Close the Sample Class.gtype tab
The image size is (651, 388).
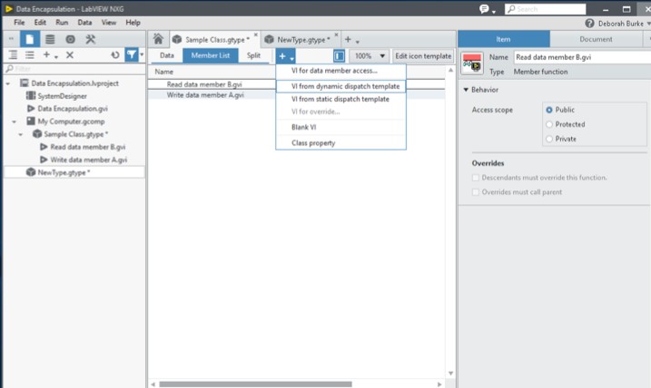coord(256,34)
